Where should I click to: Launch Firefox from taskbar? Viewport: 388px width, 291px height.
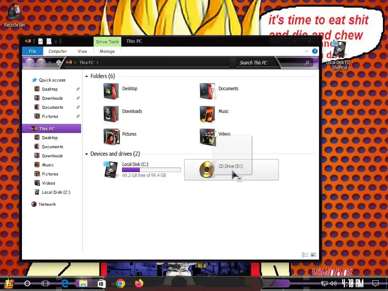click(139, 283)
